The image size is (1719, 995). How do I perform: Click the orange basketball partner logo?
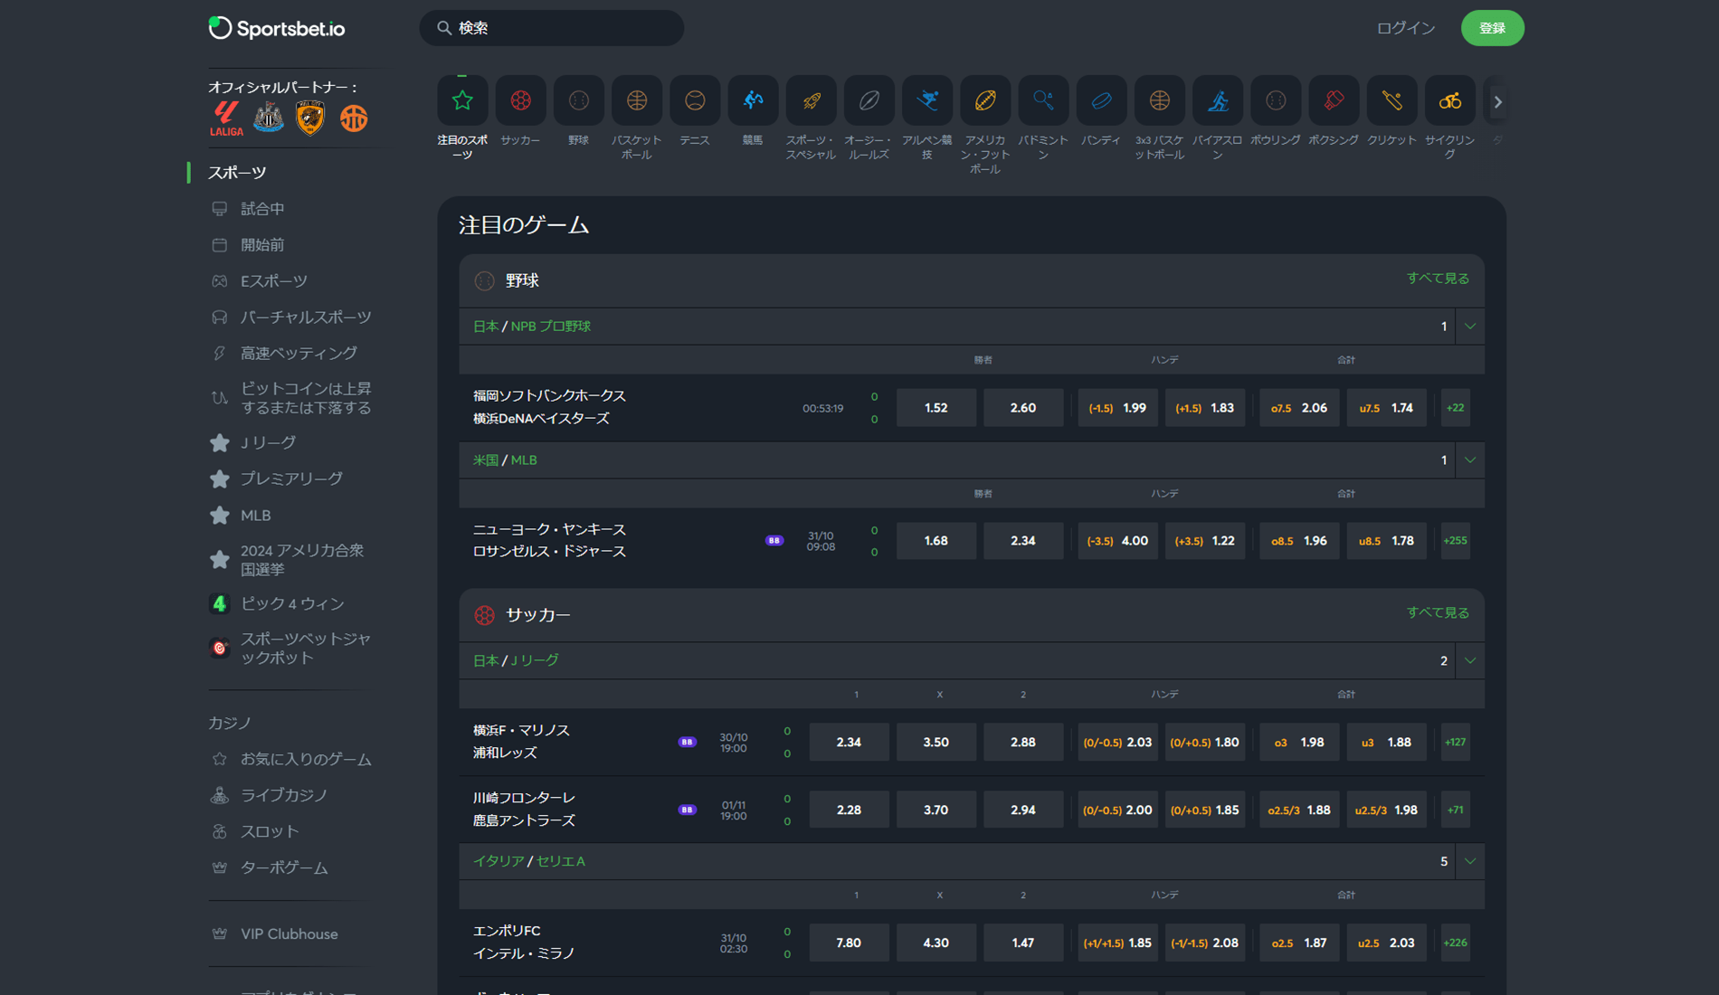354,118
